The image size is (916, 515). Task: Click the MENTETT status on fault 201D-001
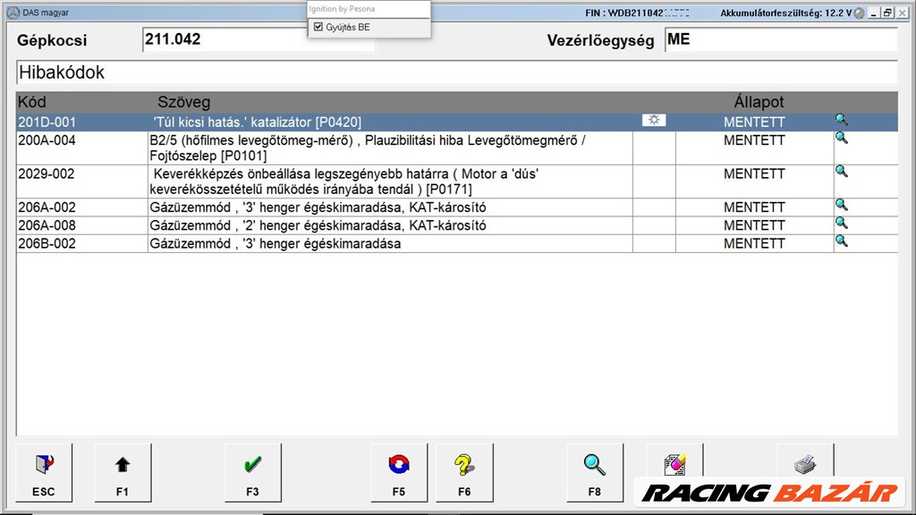(754, 121)
